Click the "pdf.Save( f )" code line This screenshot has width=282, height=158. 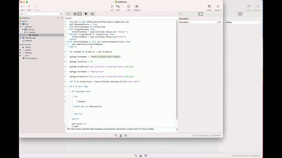click(79, 124)
